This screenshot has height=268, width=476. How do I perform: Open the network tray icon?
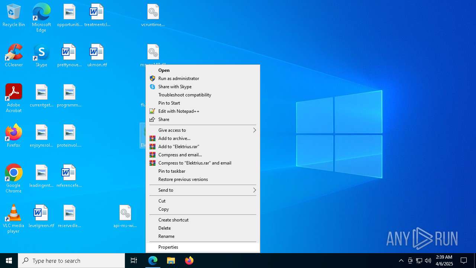coord(419,261)
